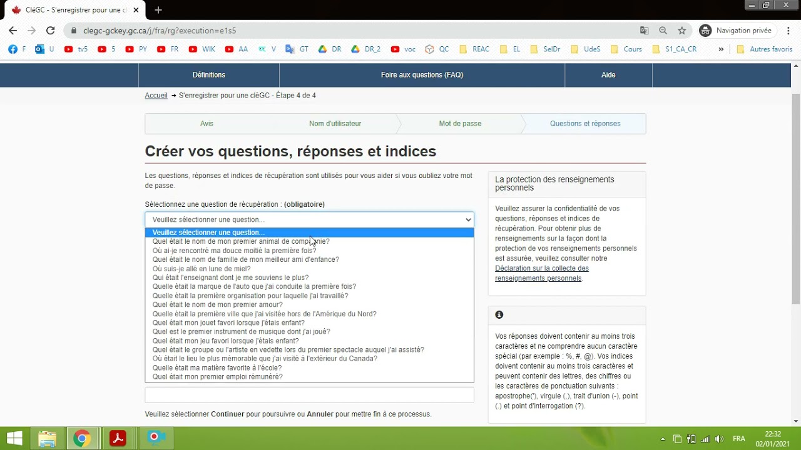Open the S1_CA_CR bookmarks folder
This screenshot has height=450, width=801.
[675, 49]
